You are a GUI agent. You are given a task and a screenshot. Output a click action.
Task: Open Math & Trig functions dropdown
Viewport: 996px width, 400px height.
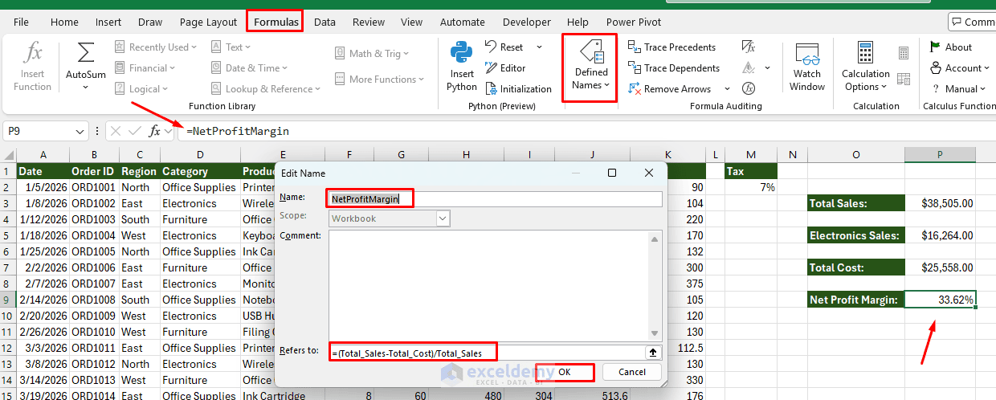coord(372,54)
